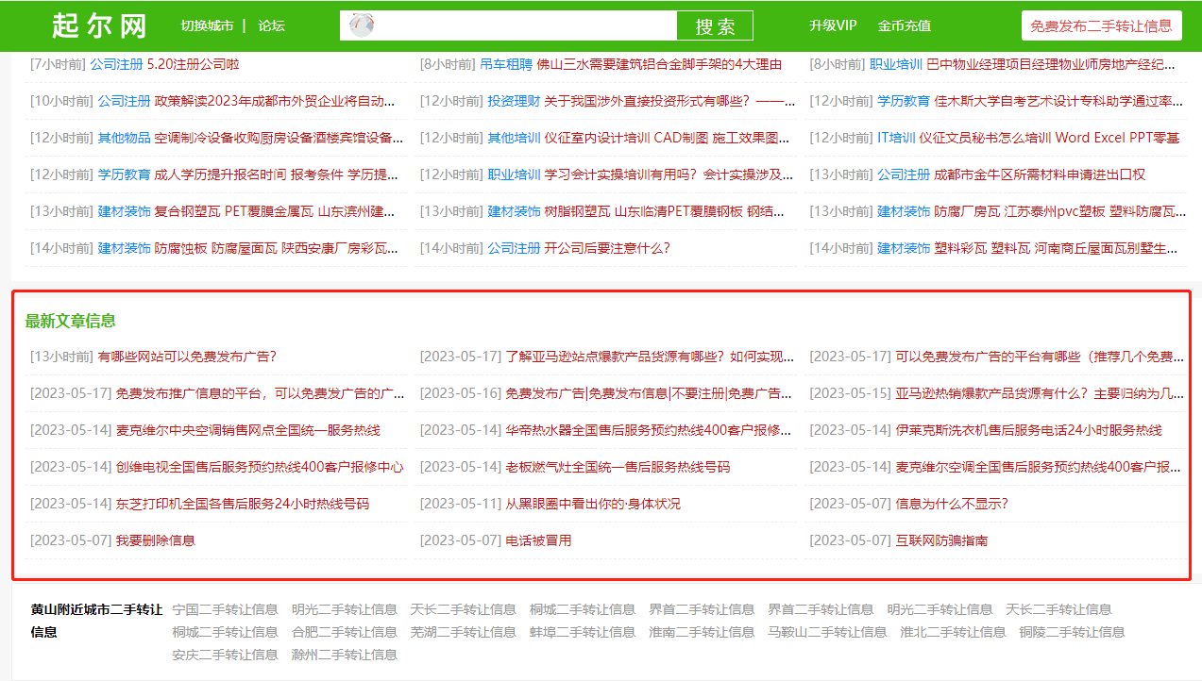Click the search box logo icon
This screenshot has width=1202, height=681.
[x=363, y=25]
